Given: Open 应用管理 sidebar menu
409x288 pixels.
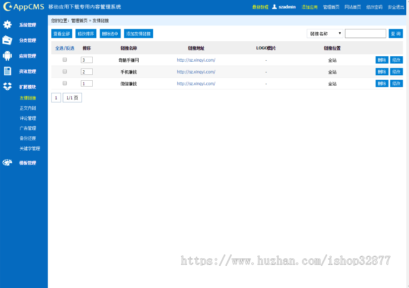Looking at the screenshot, I should [x=27, y=56].
